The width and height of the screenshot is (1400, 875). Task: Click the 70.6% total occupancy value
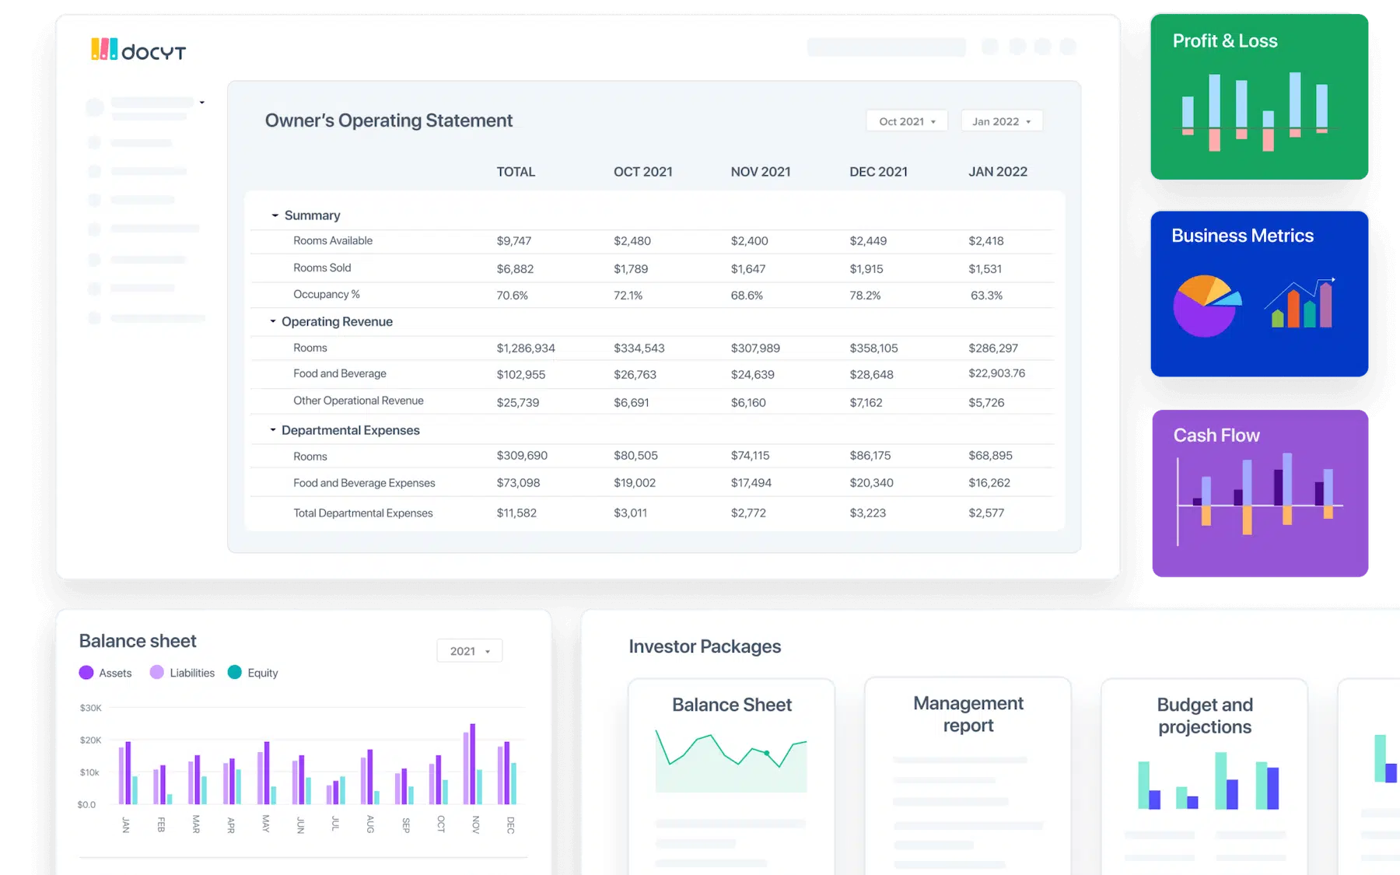coord(513,296)
